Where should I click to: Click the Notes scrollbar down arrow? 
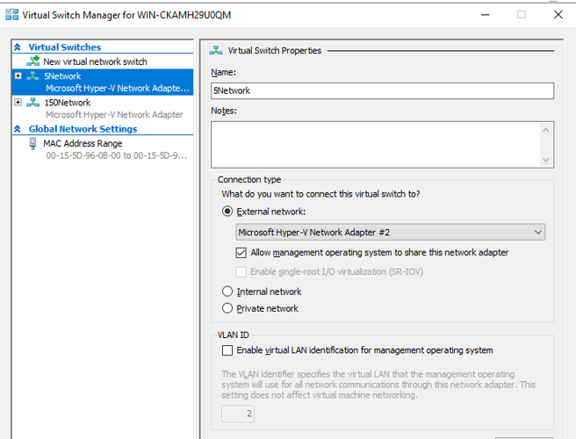tap(546, 160)
